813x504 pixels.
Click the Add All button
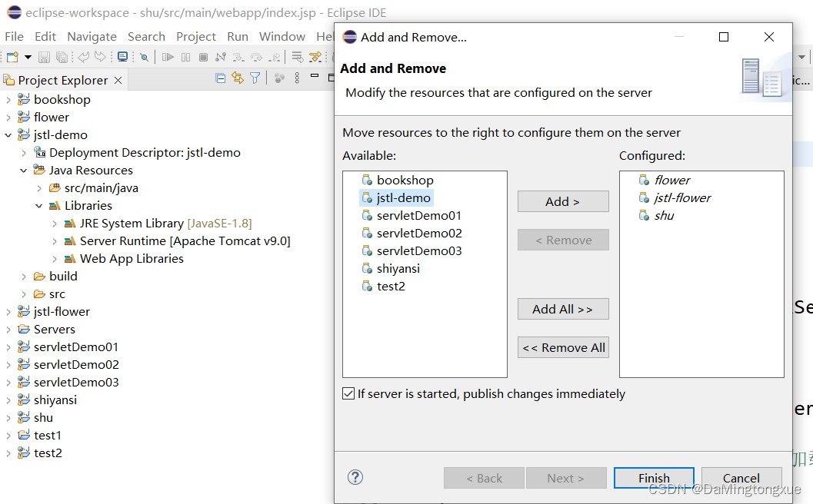[562, 309]
